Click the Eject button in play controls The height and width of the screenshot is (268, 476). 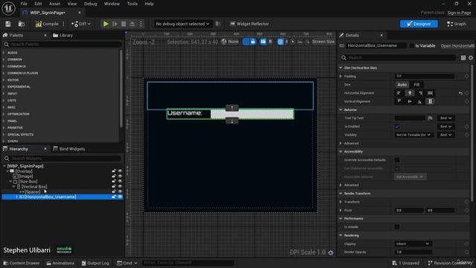(132, 24)
